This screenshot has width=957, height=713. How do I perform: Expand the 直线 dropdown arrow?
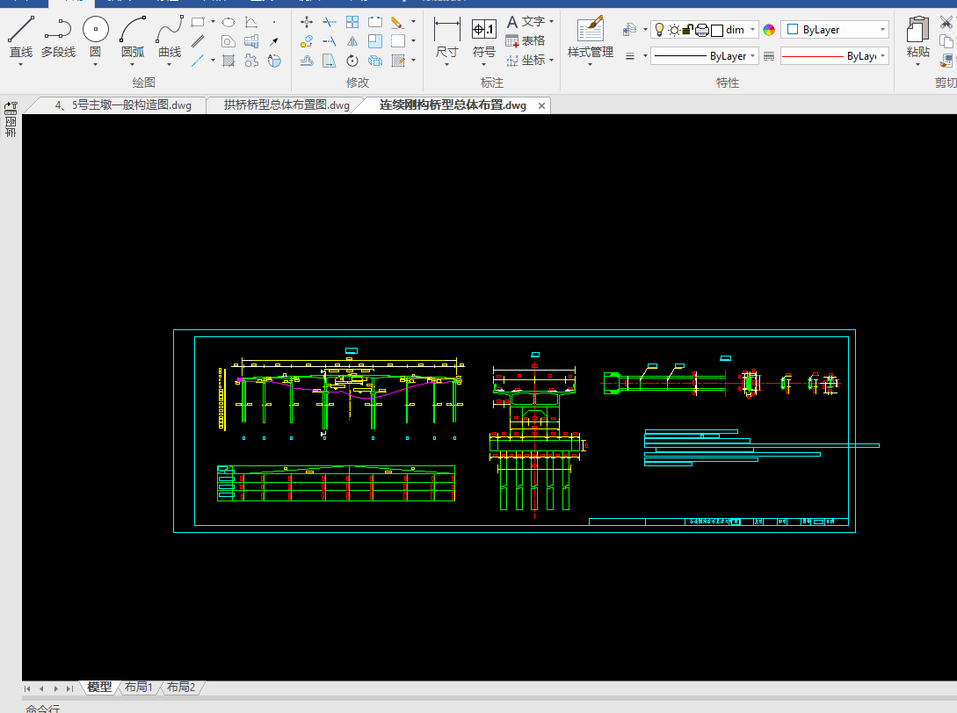[21, 64]
